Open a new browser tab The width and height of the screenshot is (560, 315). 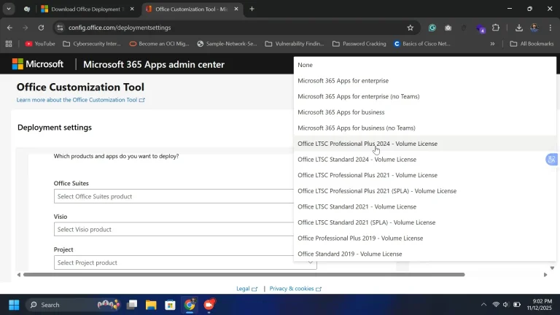click(x=252, y=9)
